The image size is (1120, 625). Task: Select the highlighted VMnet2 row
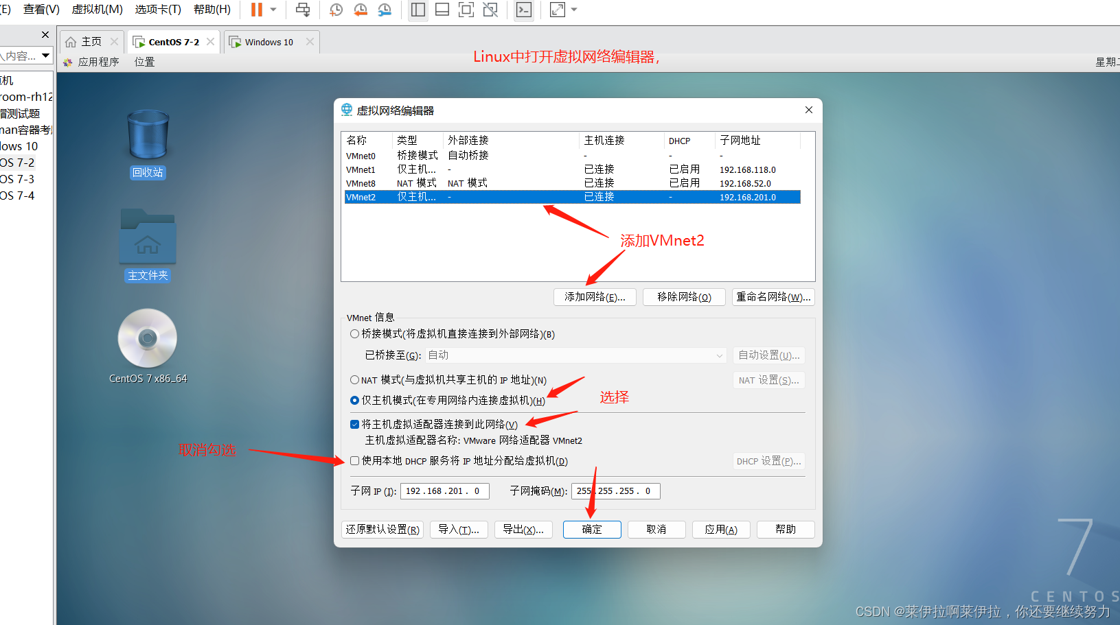572,197
